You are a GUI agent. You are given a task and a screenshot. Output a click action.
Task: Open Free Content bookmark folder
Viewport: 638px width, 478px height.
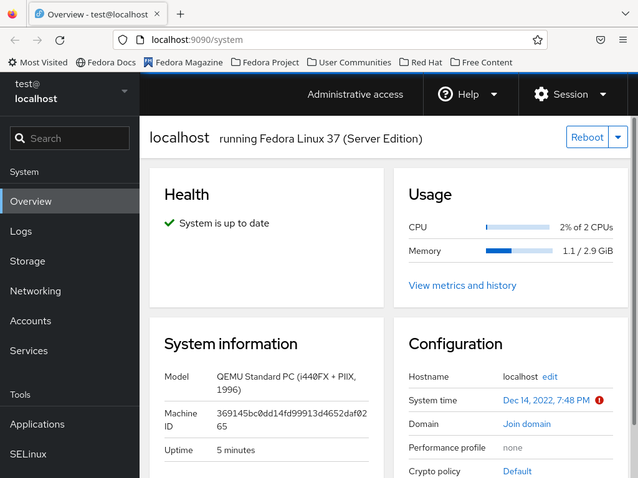[482, 62]
